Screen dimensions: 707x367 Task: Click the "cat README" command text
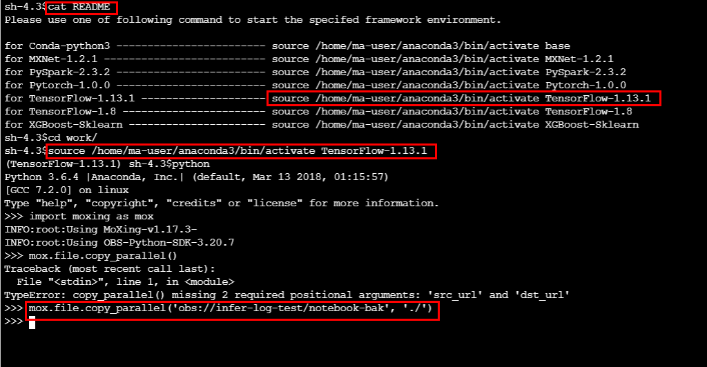(83, 8)
